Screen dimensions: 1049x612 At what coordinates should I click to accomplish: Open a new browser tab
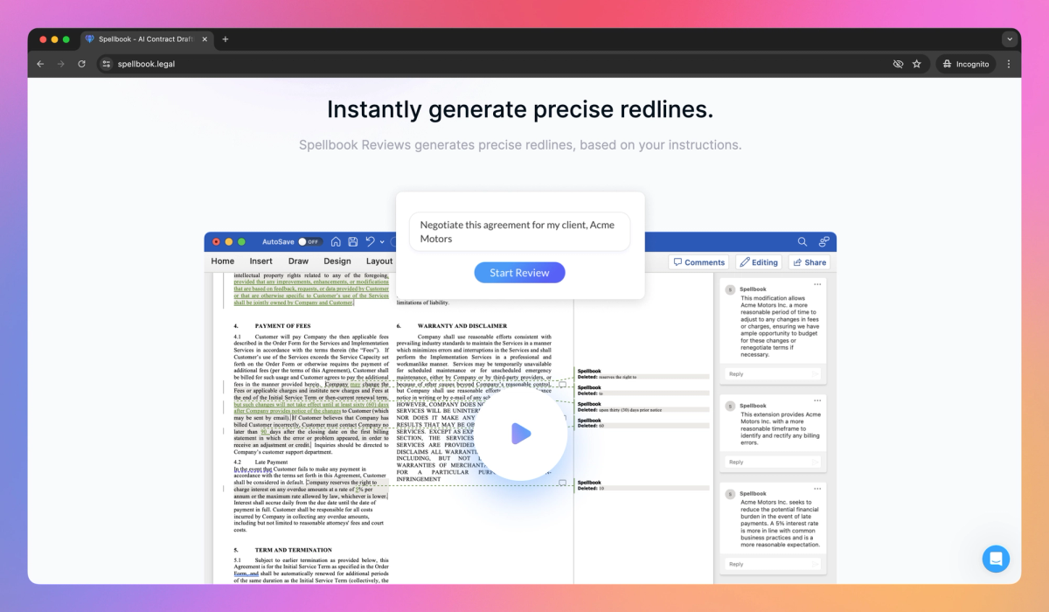[x=225, y=39]
